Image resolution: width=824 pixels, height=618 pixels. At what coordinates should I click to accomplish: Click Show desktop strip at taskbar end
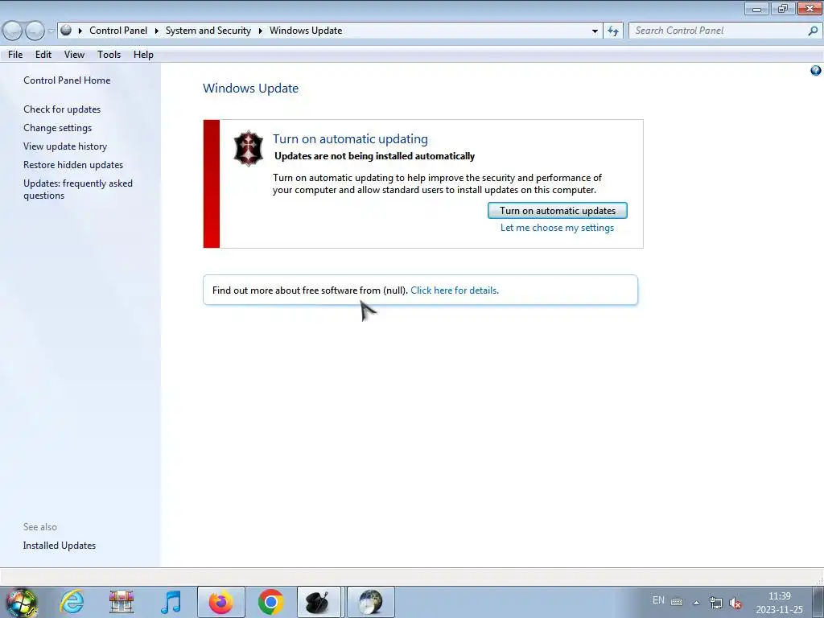point(818,602)
